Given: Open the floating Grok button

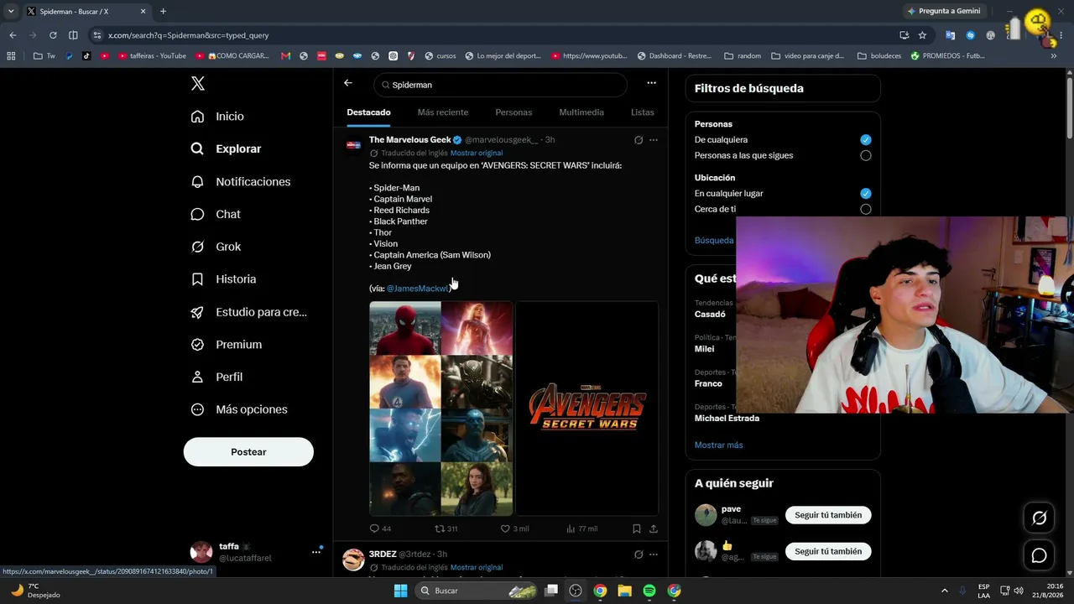Looking at the screenshot, I should click(1039, 518).
